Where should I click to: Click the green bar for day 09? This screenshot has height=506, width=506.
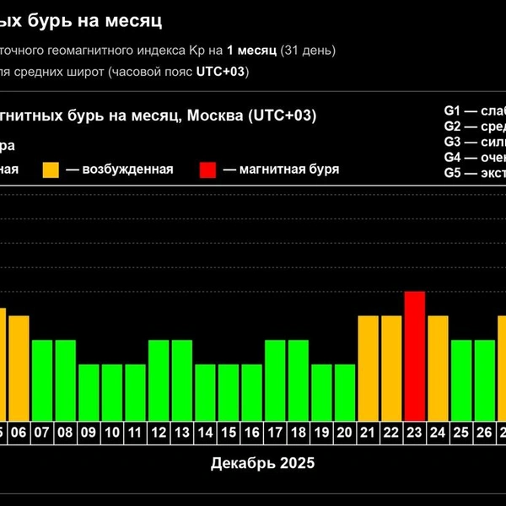click(89, 393)
